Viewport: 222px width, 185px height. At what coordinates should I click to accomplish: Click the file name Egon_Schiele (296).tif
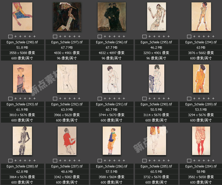(x=112, y=42)
